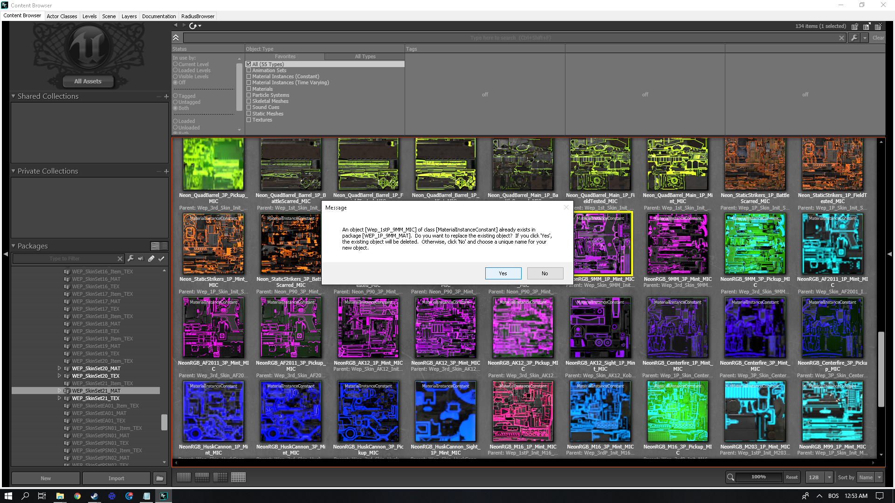Click No in the Message dialog
895x503 pixels.
pyautogui.click(x=545, y=273)
